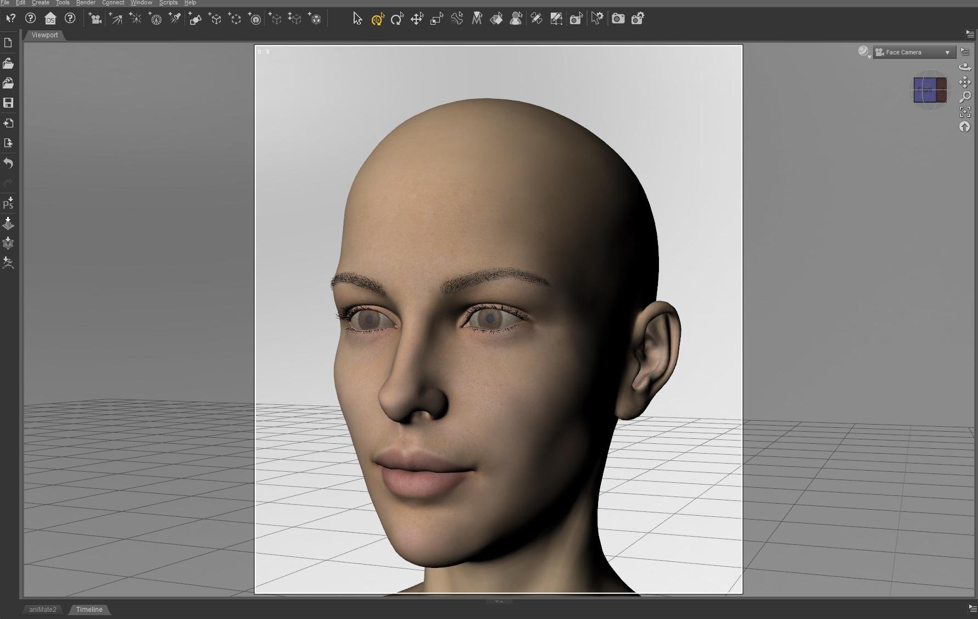The image size is (978, 619).
Task: Create a new distant light
Action: [115, 19]
